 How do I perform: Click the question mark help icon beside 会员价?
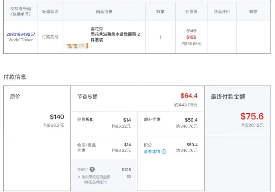pyautogui.click(x=92, y=169)
